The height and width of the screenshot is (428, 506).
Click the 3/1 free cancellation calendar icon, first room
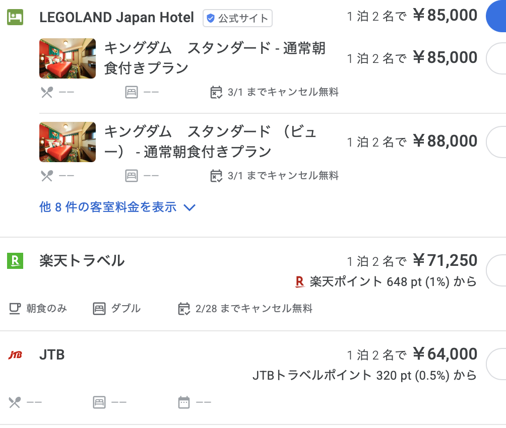tap(216, 92)
